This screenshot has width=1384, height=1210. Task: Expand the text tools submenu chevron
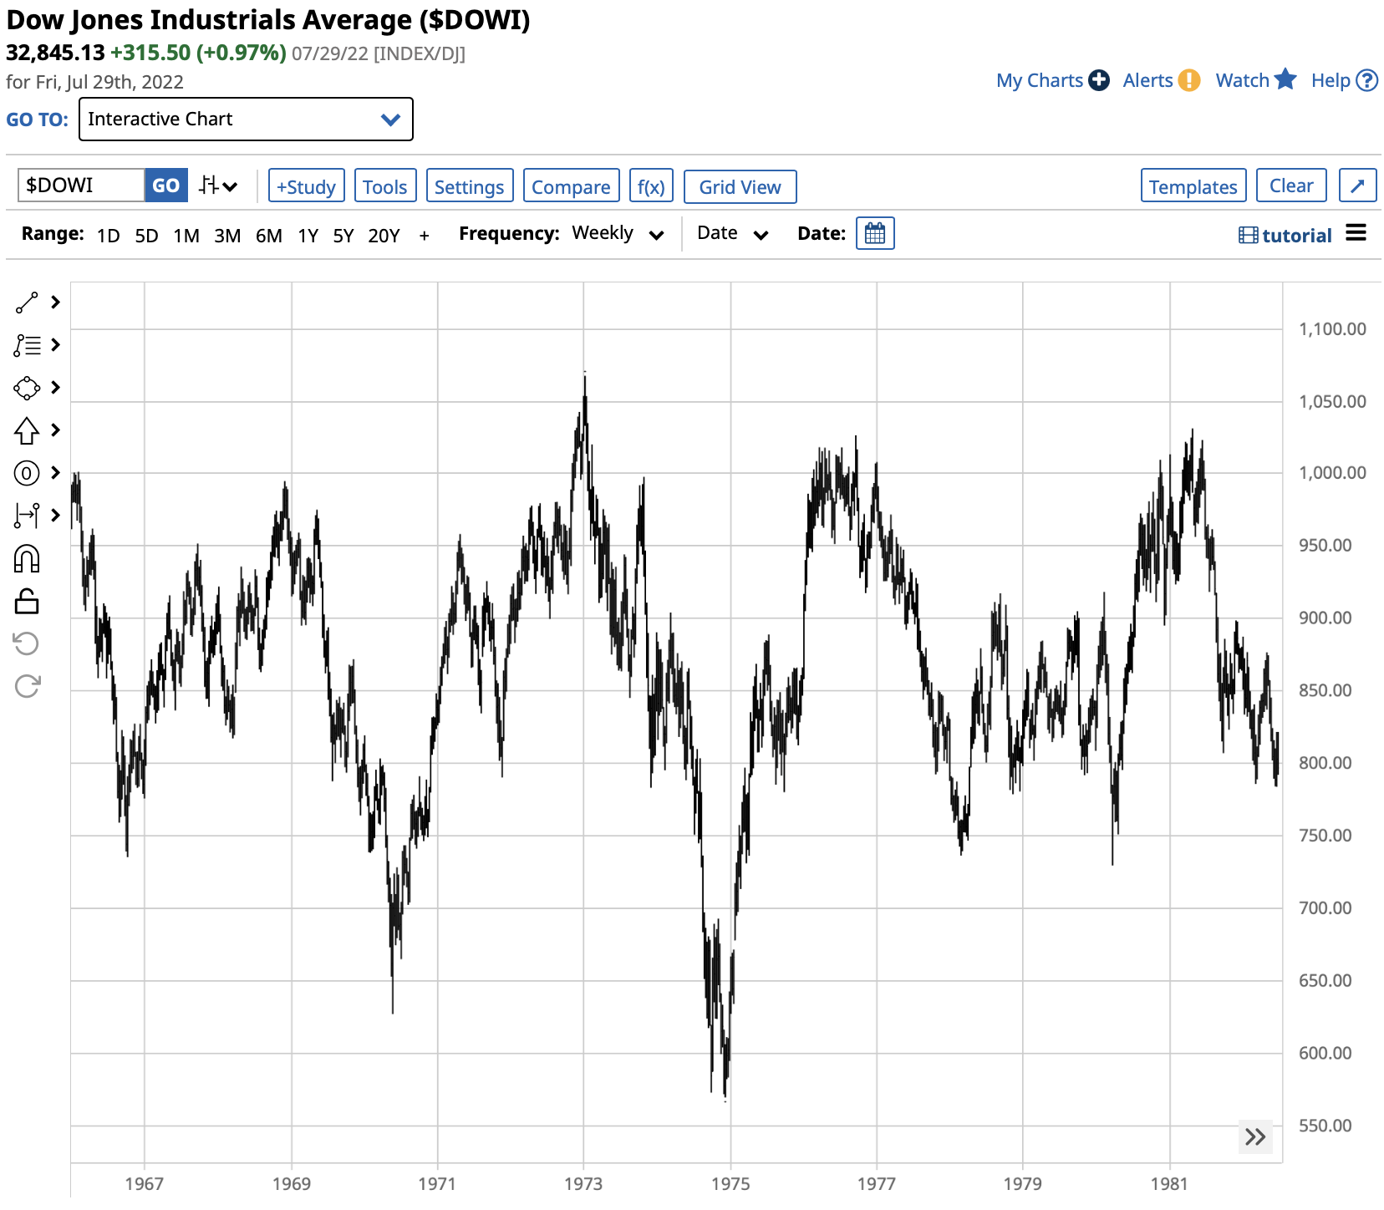(56, 345)
